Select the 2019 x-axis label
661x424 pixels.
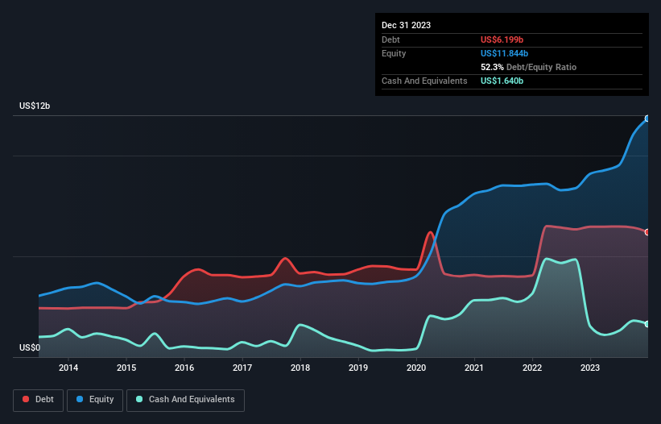click(x=358, y=368)
